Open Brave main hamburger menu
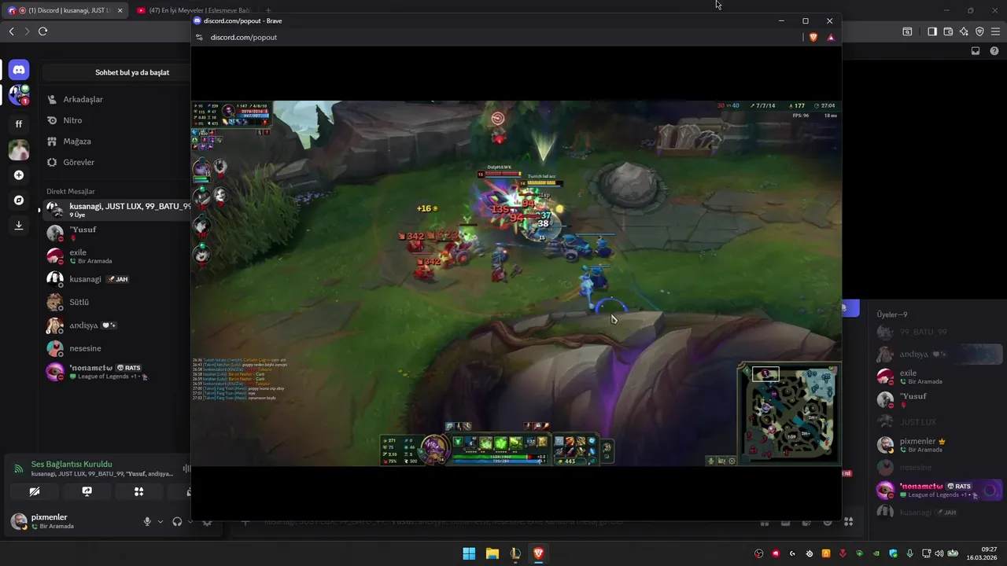This screenshot has width=1007, height=566. point(996,31)
